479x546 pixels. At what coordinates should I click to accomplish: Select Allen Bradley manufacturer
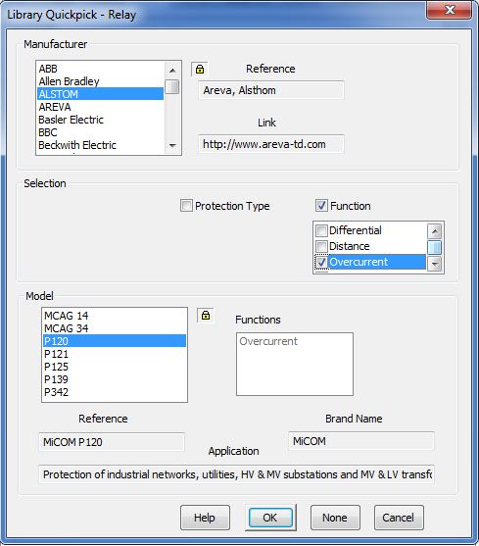pos(100,81)
